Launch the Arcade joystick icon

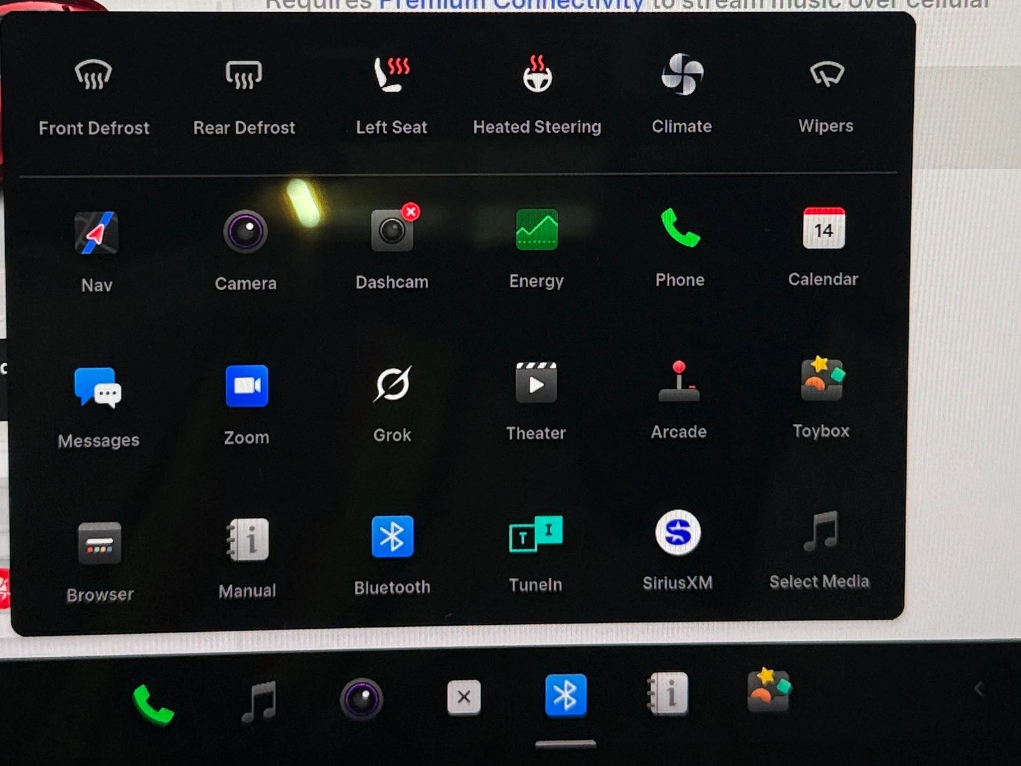[679, 382]
